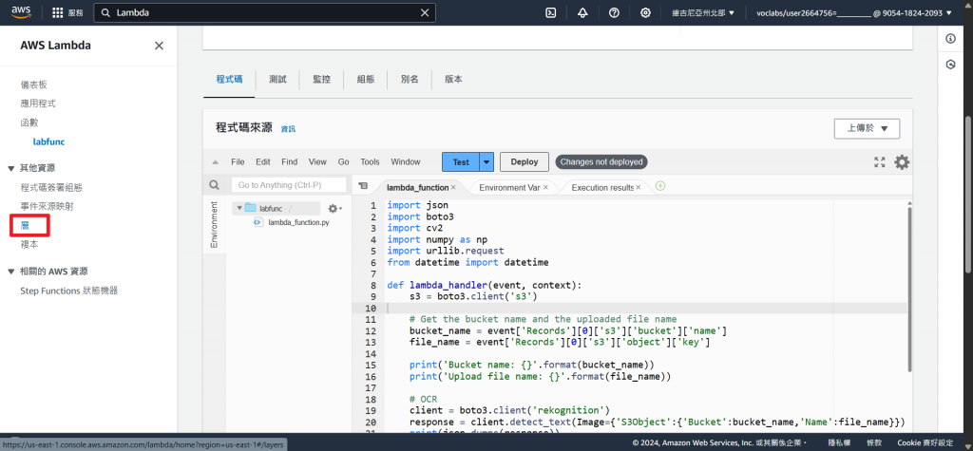The height and width of the screenshot is (451, 973).
Task: Open the console settings gear in top bar
Action: (645, 12)
